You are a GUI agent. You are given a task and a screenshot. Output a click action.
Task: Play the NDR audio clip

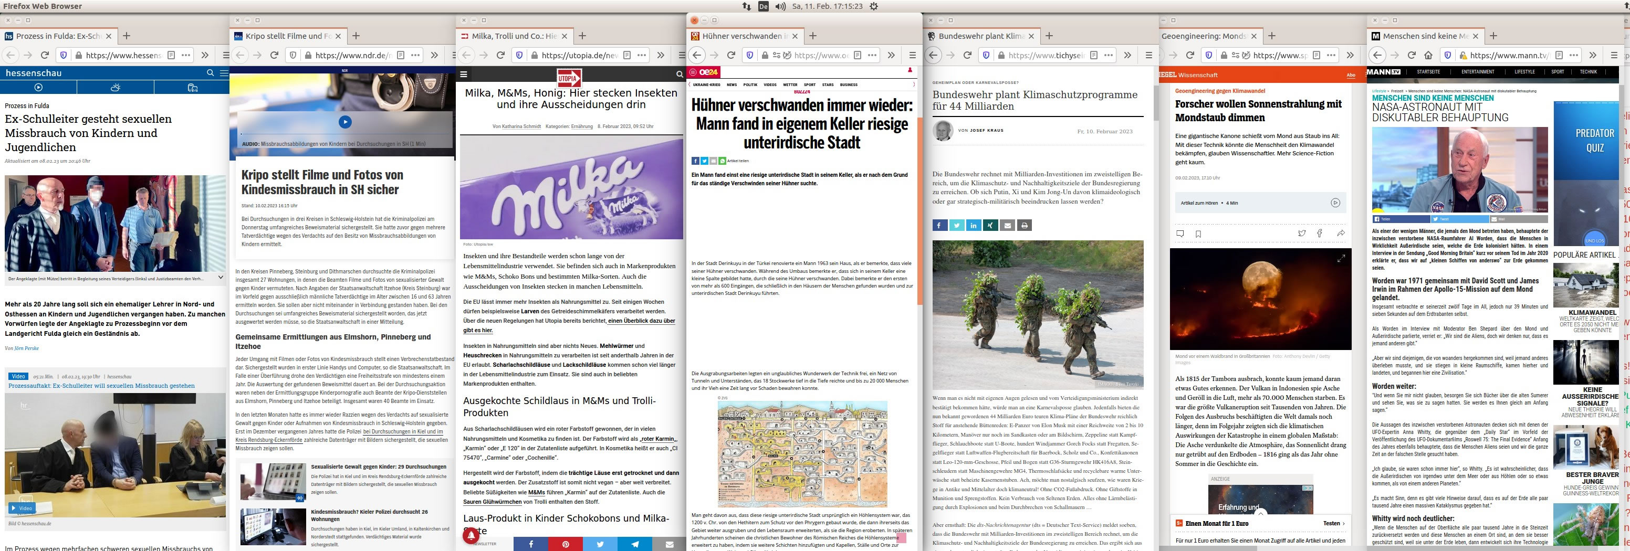pos(345,122)
